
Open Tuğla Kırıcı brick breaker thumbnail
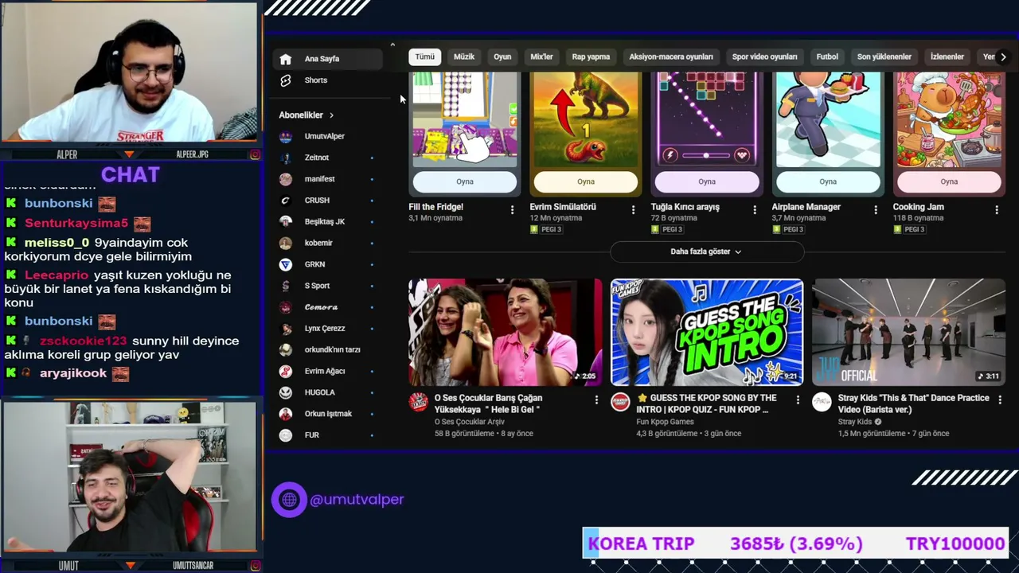[707, 119]
